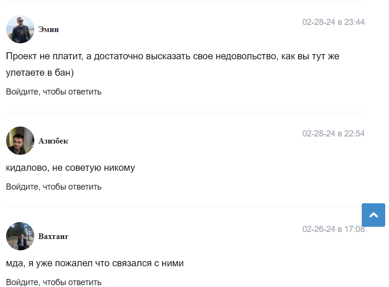This screenshot has width=389, height=287.
Task: Click Эмин's profile avatar
Action: [20, 29]
